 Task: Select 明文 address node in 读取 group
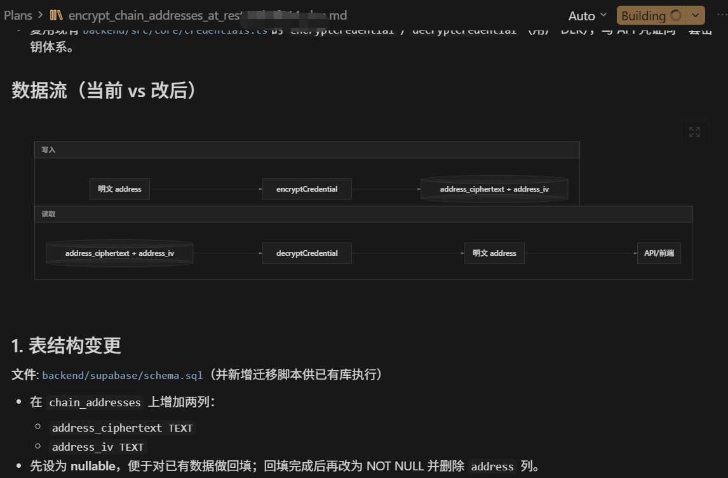point(494,253)
